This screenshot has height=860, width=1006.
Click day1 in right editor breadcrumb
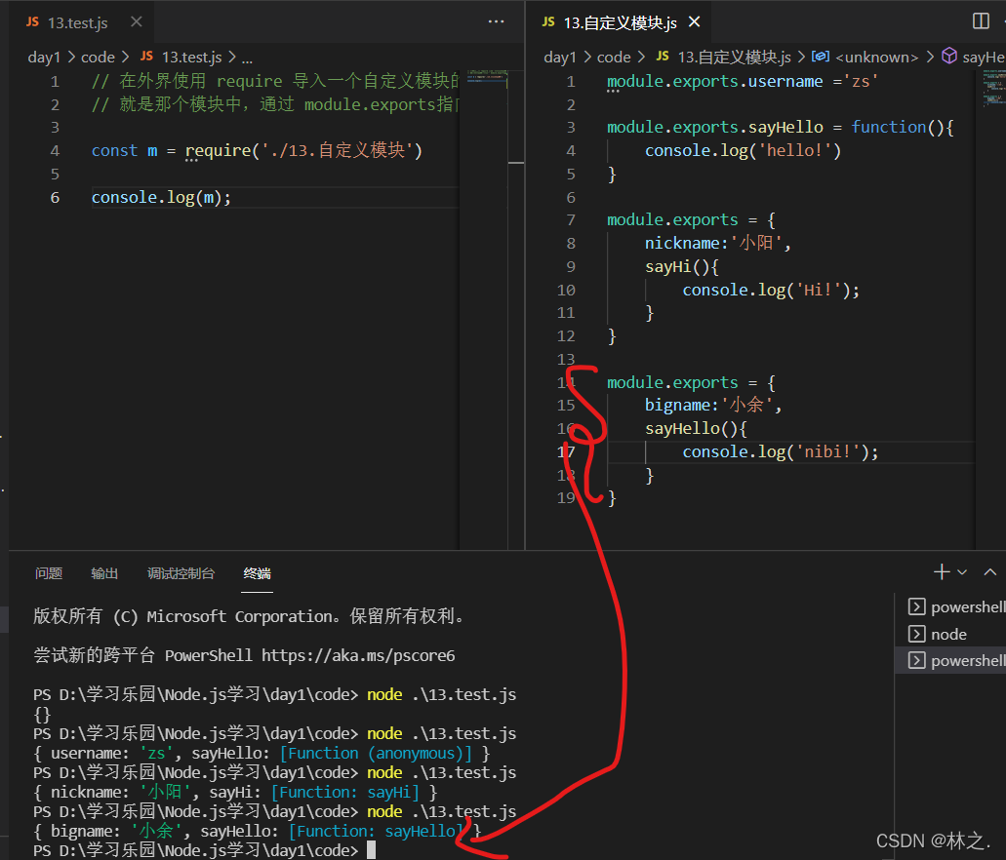(560, 58)
